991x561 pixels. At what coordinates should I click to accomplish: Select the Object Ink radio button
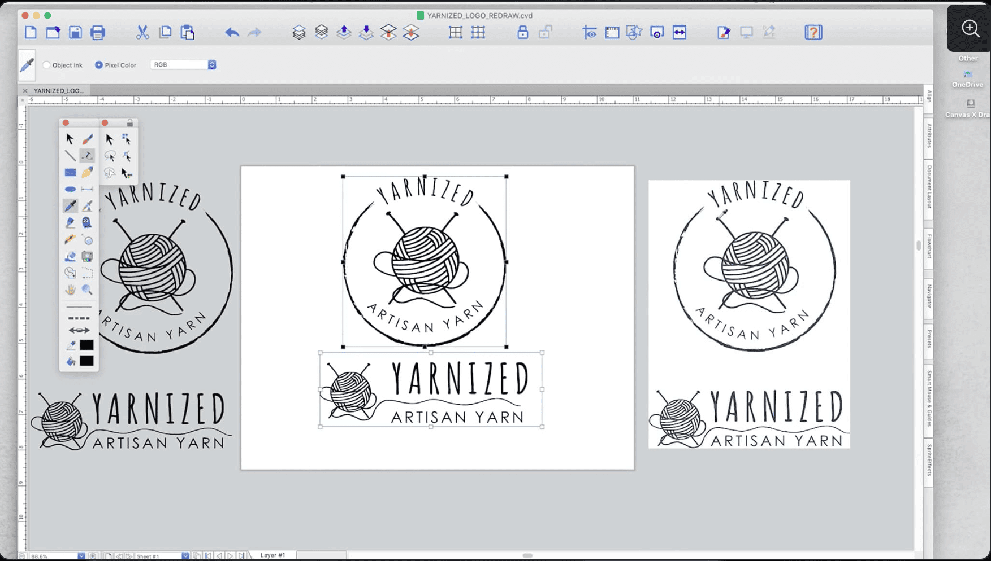(x=47, y=65)
